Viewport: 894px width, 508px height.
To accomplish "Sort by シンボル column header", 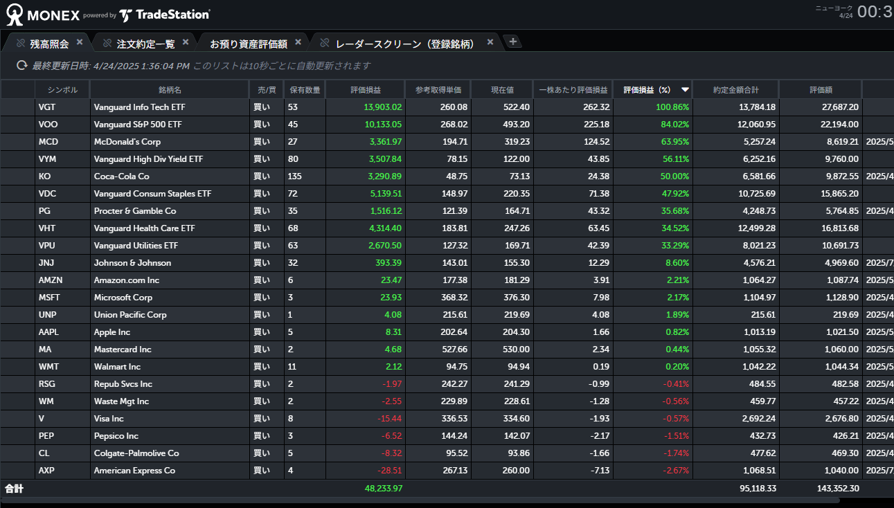I will [x=62, y=90].
